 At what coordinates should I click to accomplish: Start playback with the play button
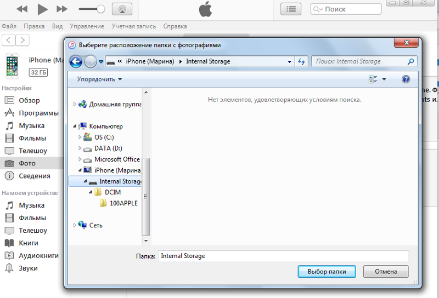tap(42, 9)
